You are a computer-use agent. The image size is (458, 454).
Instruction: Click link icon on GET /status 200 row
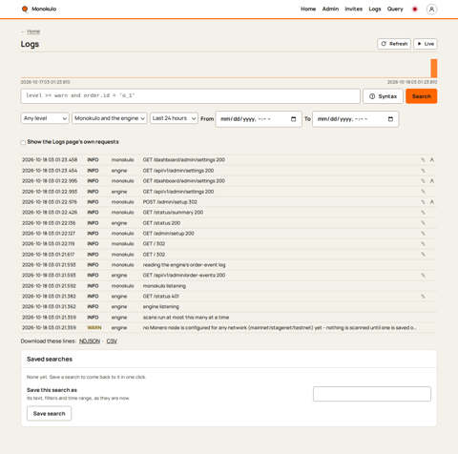click(423, 223)
